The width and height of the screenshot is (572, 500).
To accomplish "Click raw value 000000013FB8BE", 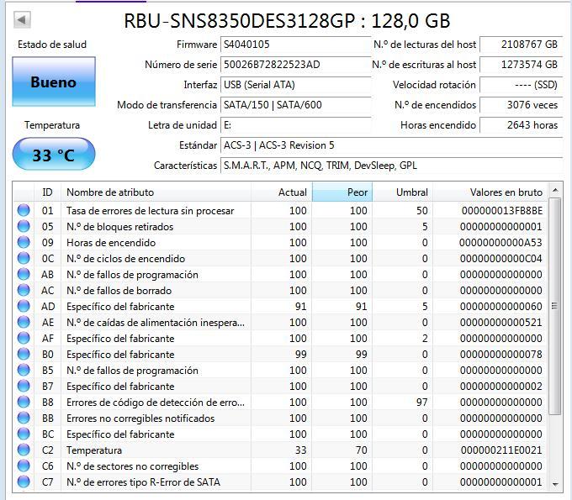I will click(502, 211).
